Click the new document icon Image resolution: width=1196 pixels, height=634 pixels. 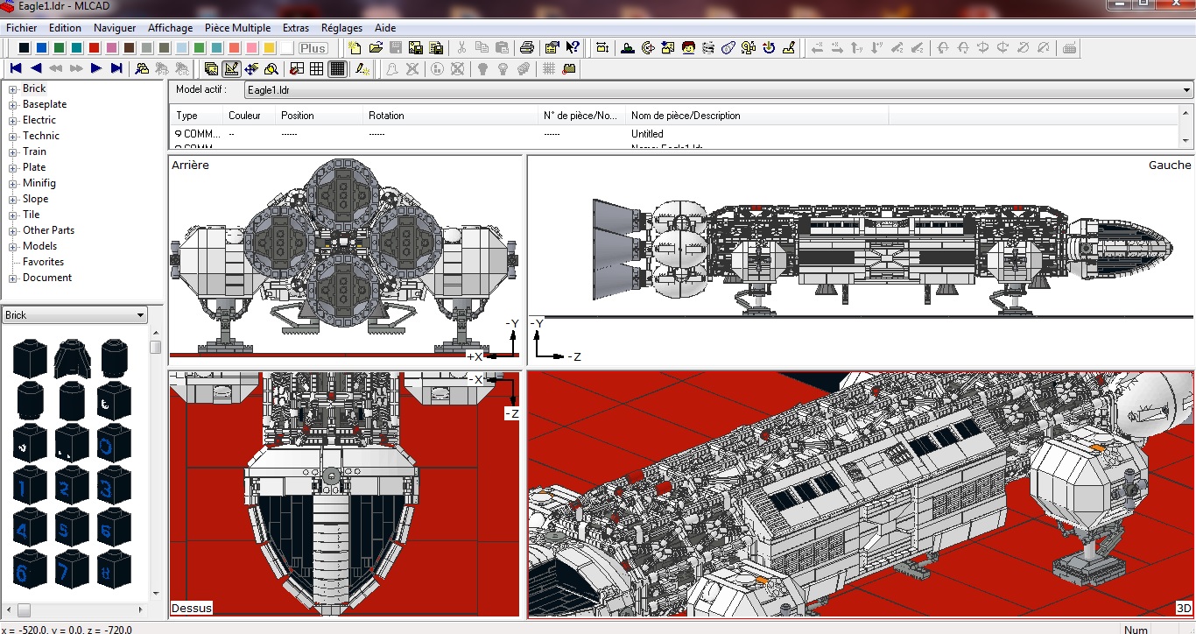355,48
